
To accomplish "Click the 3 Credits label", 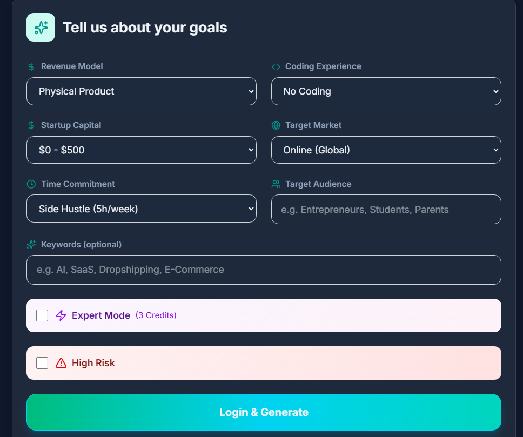I will coord(156,315).
